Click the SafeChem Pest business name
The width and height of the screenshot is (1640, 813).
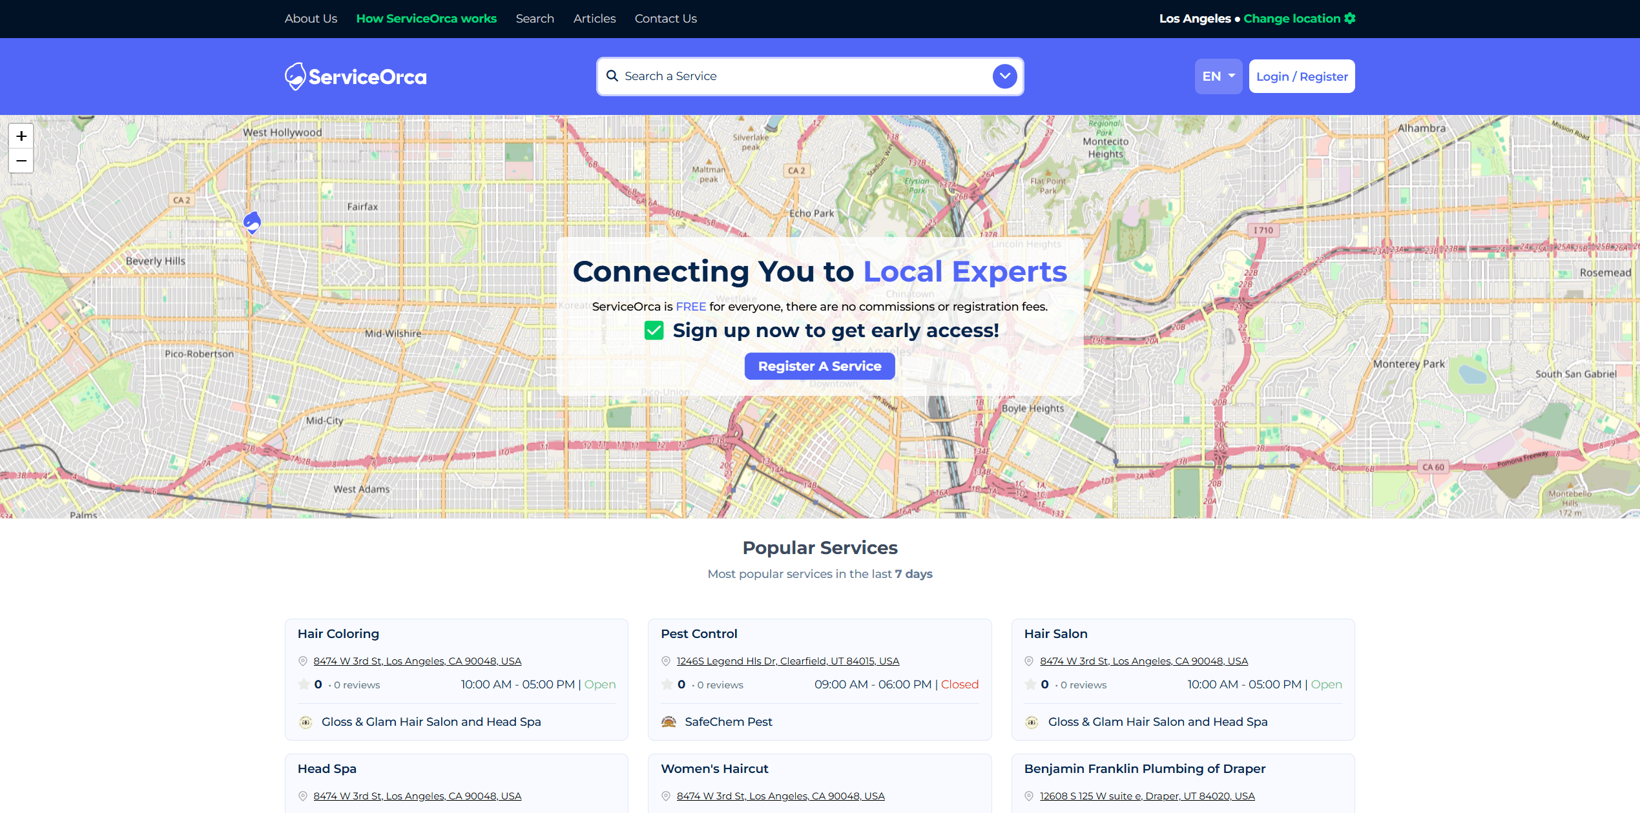[729, 722]
